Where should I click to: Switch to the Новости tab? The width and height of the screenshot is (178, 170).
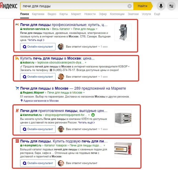coord(90,14)
